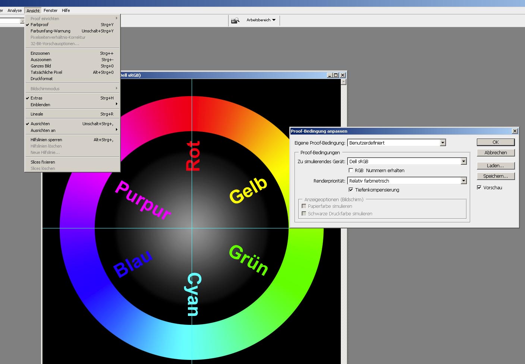Expand the Einblenden submenu
This screenshot has width=525, height=364.
40,105
